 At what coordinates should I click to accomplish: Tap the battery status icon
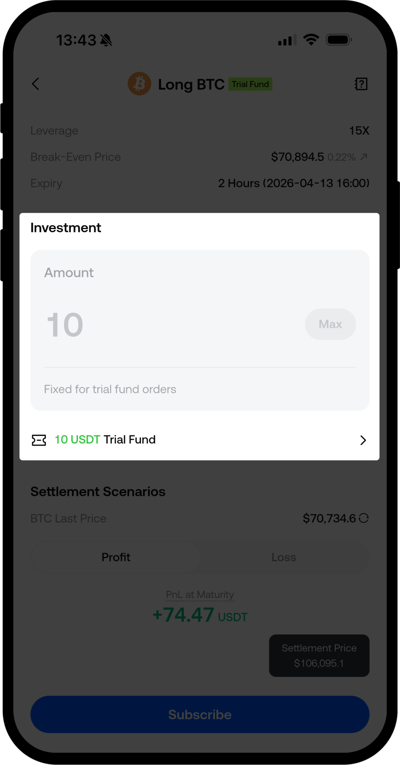pyautogui.click(x=339, y=40)
